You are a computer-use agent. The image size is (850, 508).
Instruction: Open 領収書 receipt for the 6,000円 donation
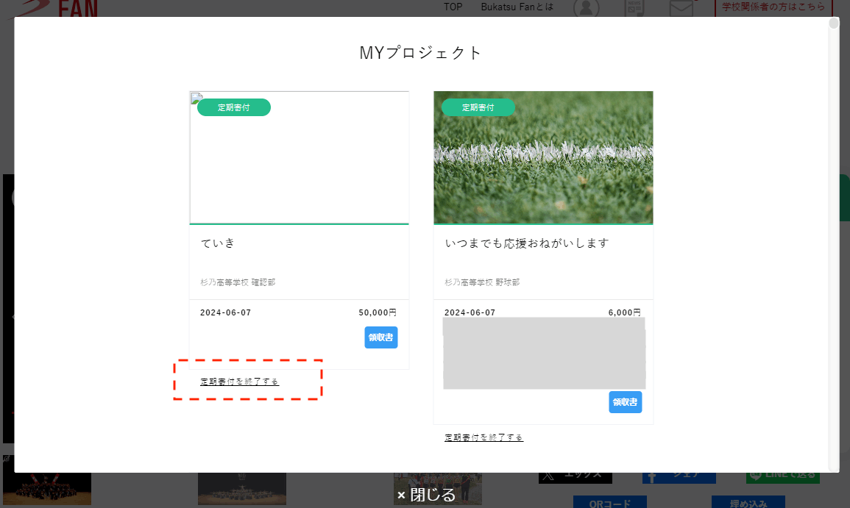[x=626, y=402]
